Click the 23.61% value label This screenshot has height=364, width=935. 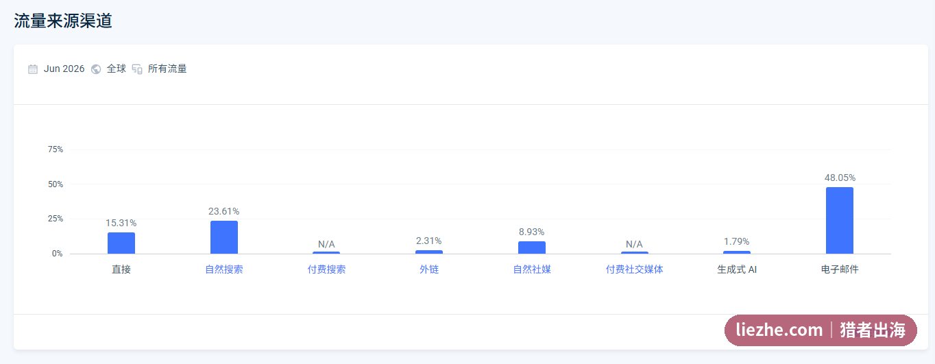pos(224,211)
